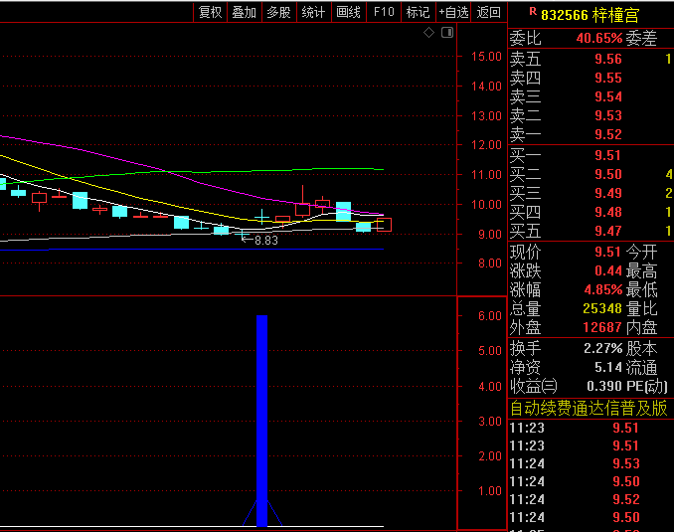This screenshot has height=532, width=674.
Task: Open the 标记 mark menu
Action: 418,12
